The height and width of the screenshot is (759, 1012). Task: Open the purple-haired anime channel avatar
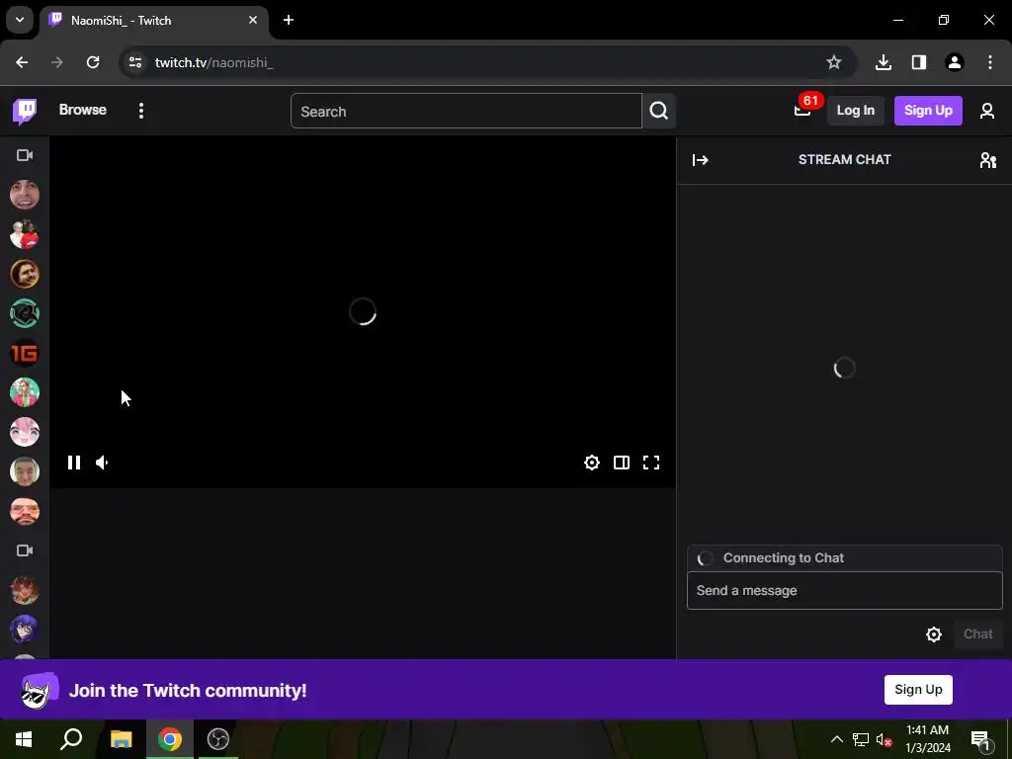click(x=25, y=630)
